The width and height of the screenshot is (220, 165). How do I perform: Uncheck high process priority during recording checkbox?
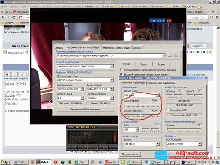click(x=121, y=75)
